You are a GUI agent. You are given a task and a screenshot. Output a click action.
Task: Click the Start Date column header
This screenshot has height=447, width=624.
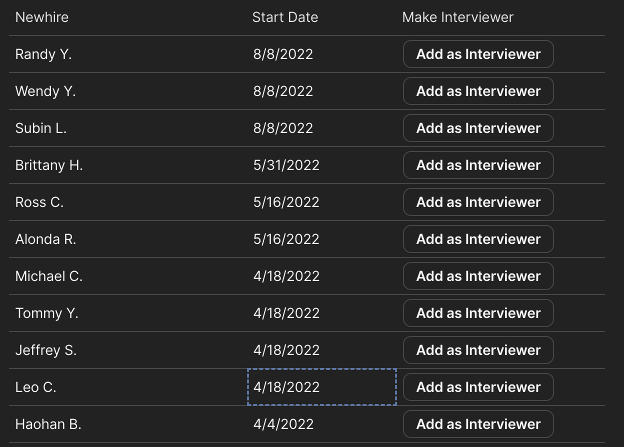(x=285, y=17)
